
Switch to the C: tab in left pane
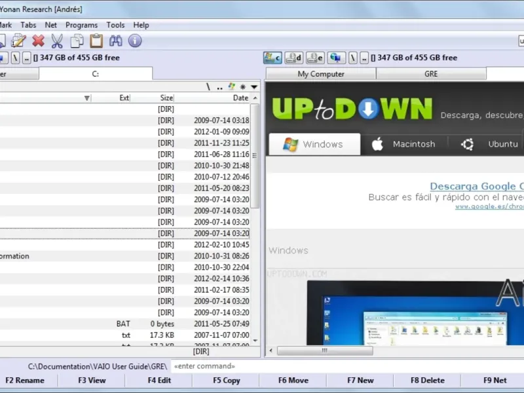(96, 74)
